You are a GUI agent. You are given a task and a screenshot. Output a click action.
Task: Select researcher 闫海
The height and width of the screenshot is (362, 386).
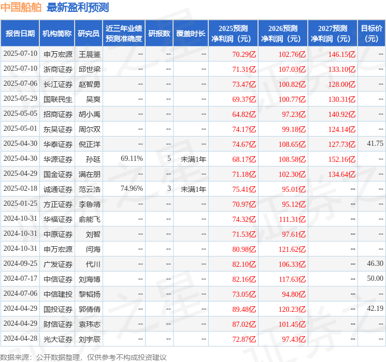[x=93, y=249]
